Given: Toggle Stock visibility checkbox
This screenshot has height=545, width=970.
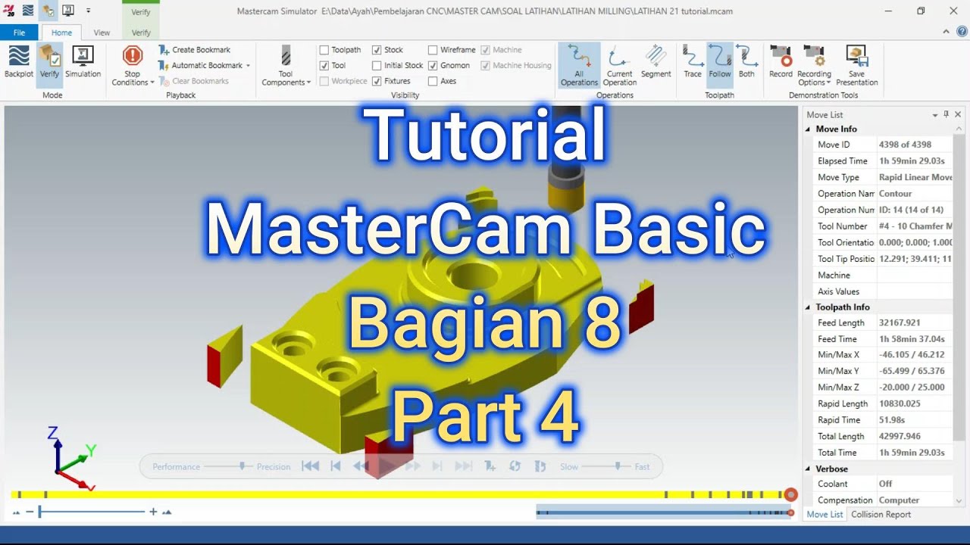Looking at the screenshot, I should pos(377,50).
